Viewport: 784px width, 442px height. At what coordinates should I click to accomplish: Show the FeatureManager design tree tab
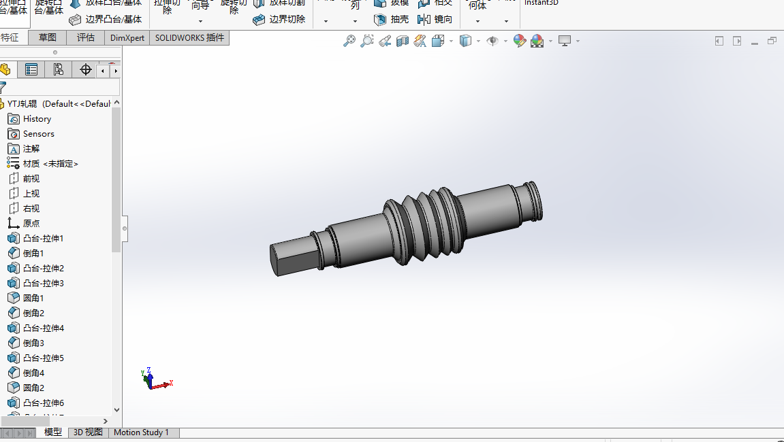[6, 70]
